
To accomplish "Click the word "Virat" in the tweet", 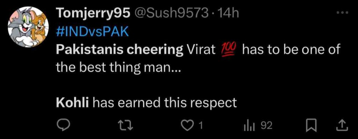I will coord(201,50).
